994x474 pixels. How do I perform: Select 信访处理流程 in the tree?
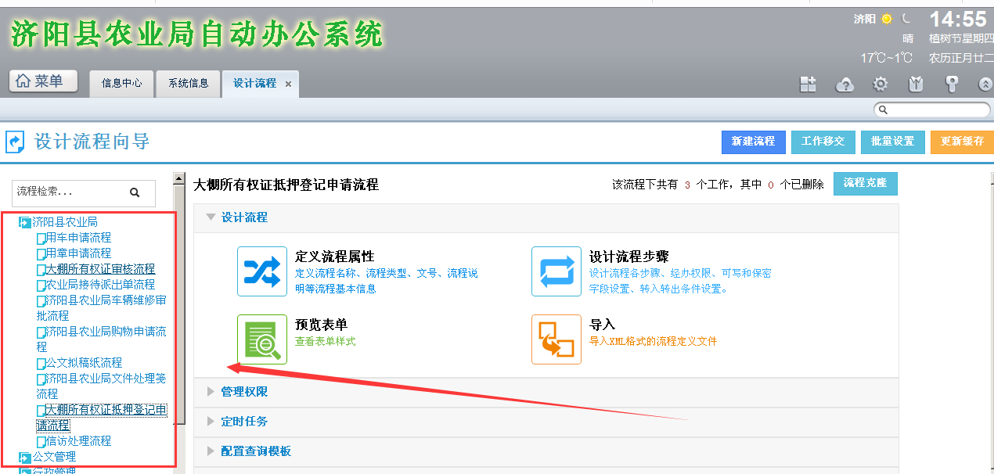click(78, 441)
